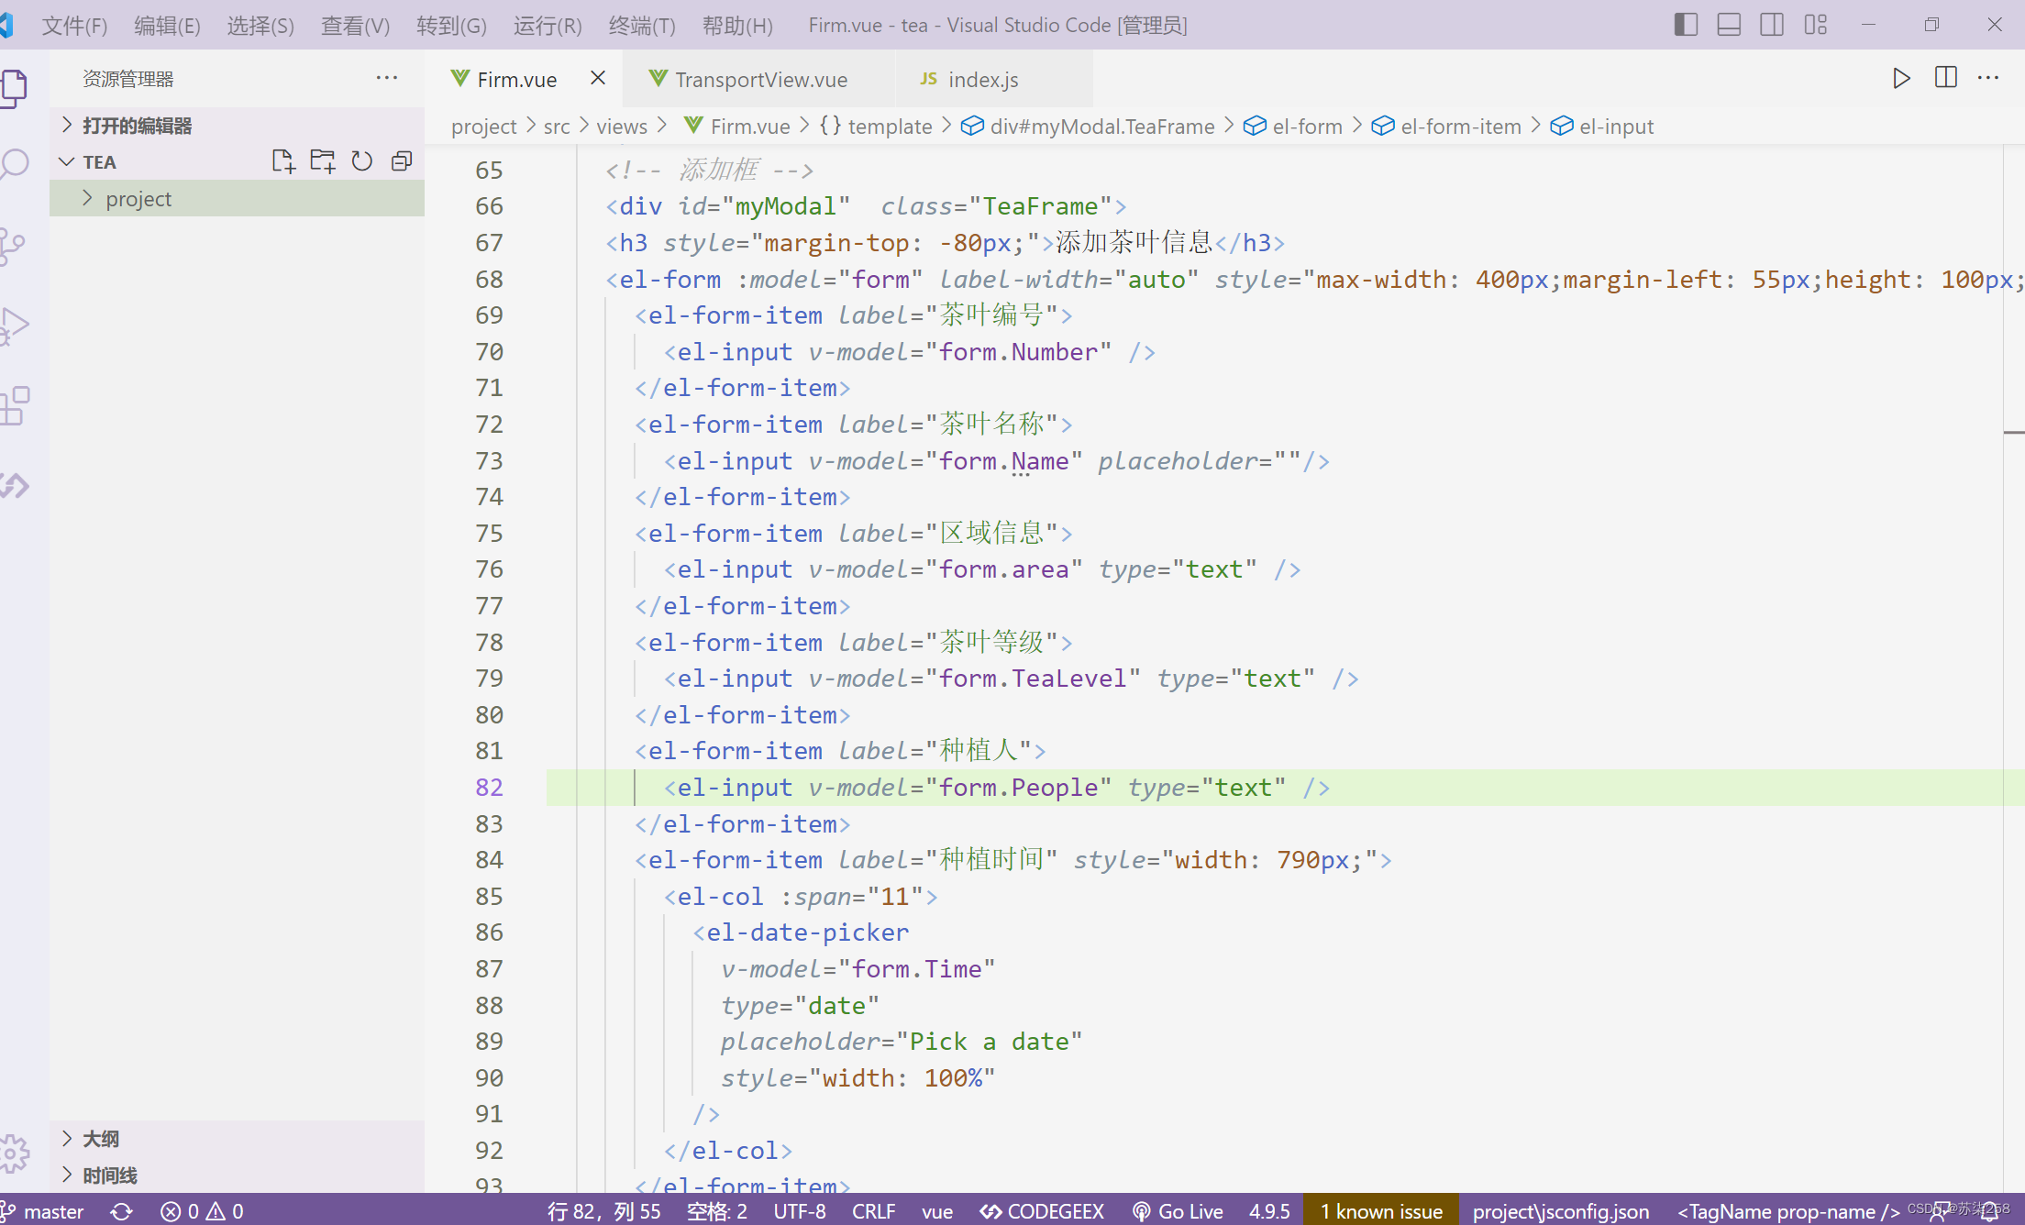The width and height of the screenshot is (2025, 1225).
Task: Click the New Folder icon in explorer
Action: [323, 161]
